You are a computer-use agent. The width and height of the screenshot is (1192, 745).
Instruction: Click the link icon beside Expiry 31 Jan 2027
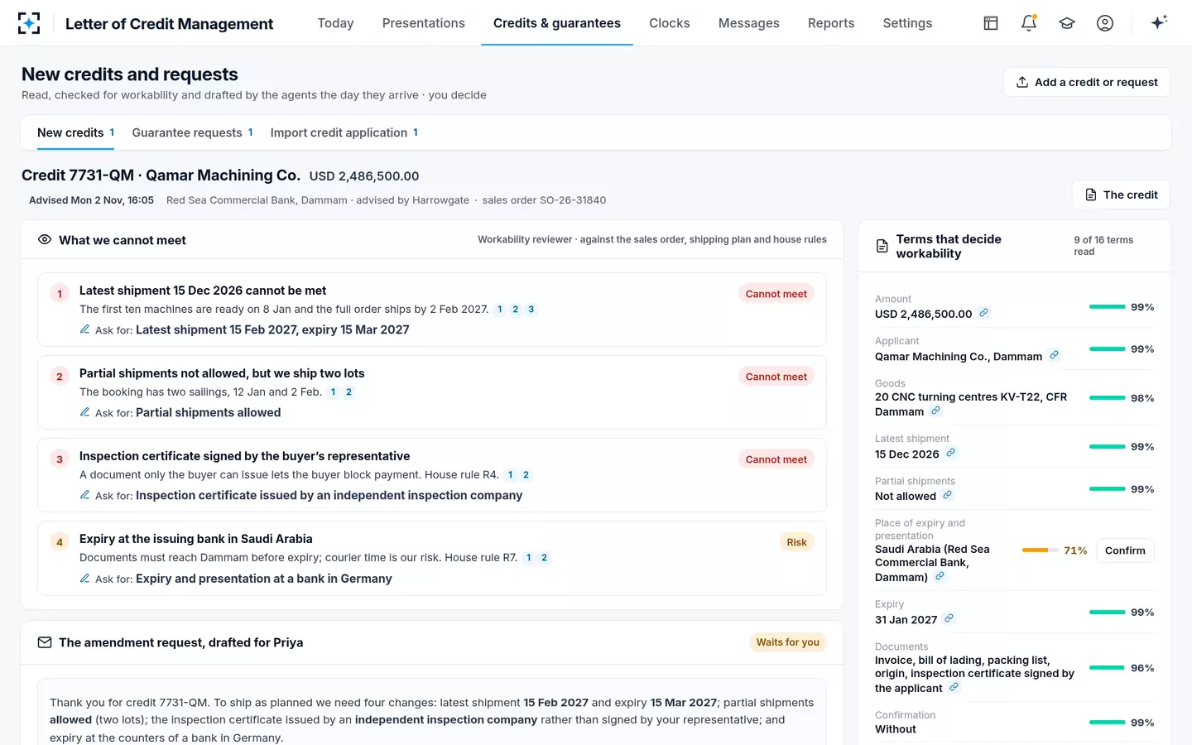coord(949,618)
